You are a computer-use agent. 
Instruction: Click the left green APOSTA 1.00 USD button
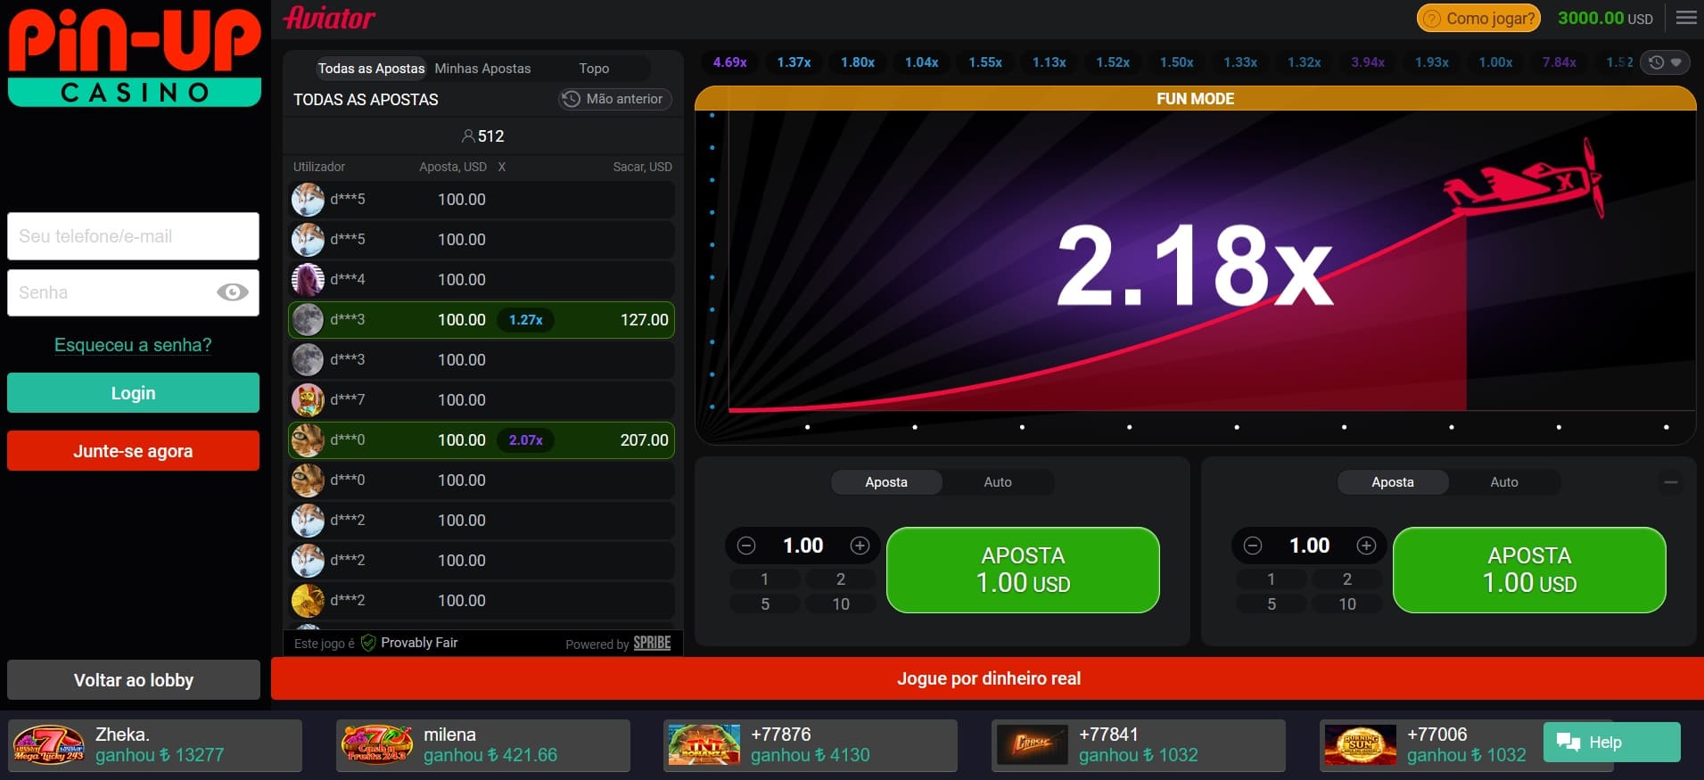click(x=1023, y=570)
